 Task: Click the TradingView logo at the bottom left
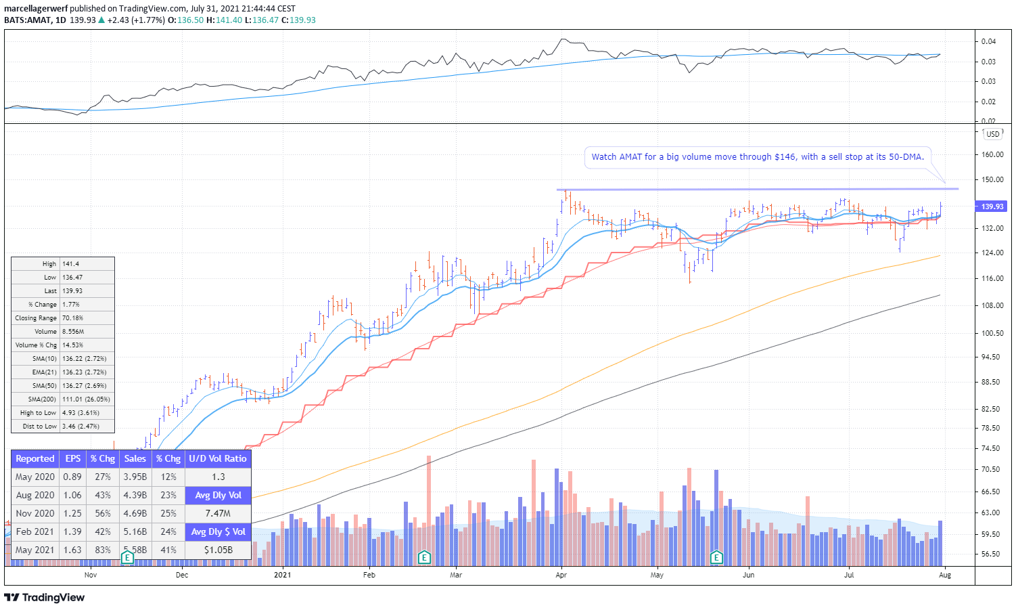click(x=45, y=597)
